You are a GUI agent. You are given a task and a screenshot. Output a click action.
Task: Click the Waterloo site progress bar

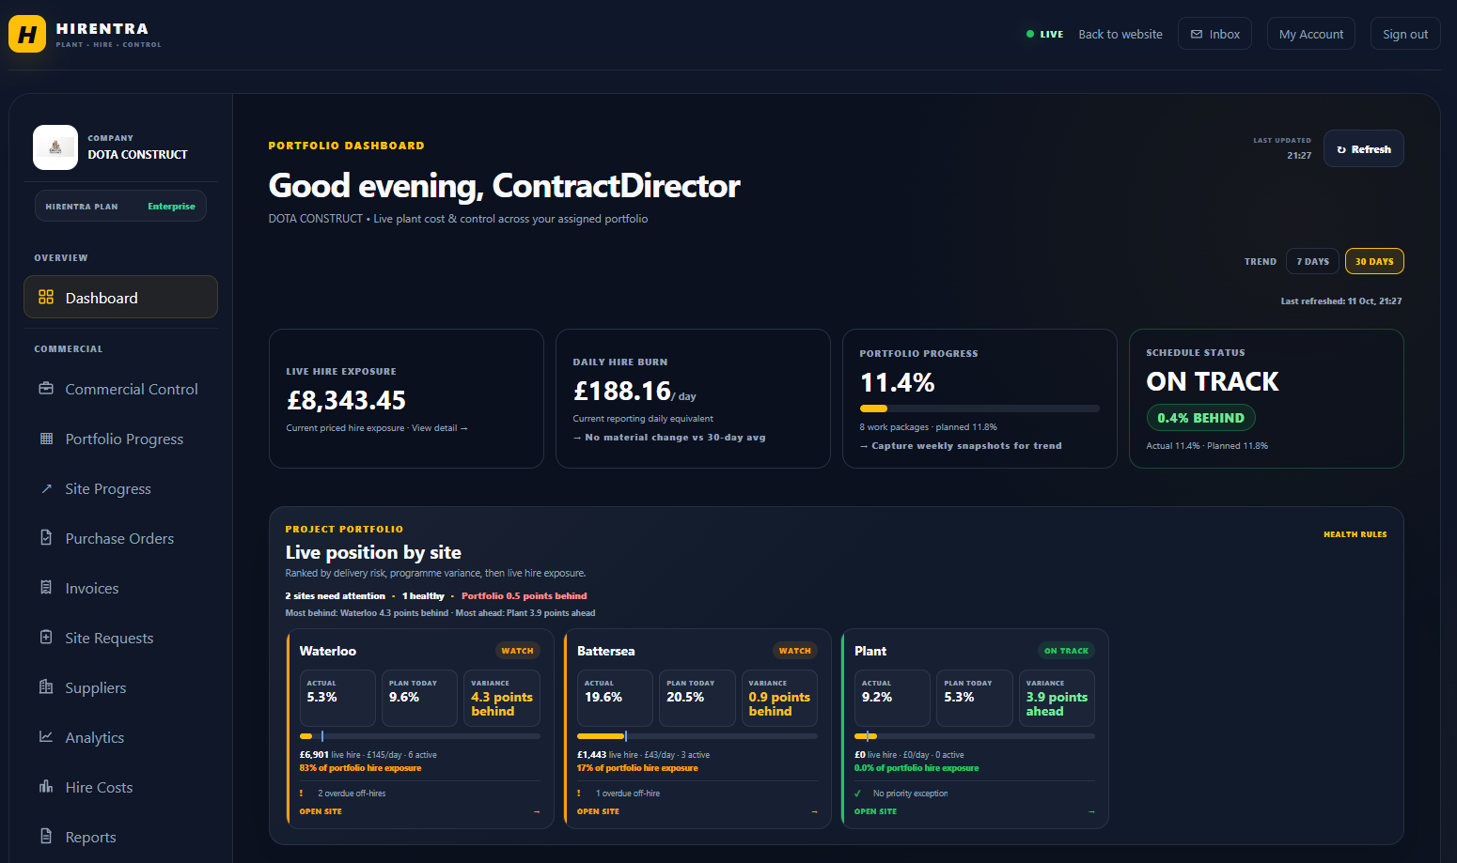[x=419, y=736]
